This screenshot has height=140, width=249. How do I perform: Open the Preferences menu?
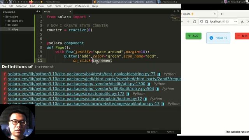[82, 6]
